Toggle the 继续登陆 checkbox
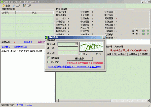This screenshot has width=151, height=107. [x=48, y=58]
